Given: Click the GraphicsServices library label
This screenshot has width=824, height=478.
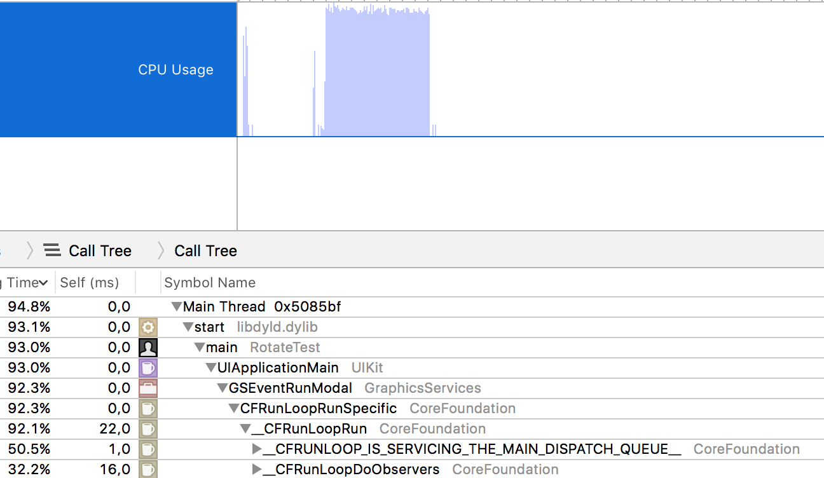Looking at the screenshot, I should 423,388.
